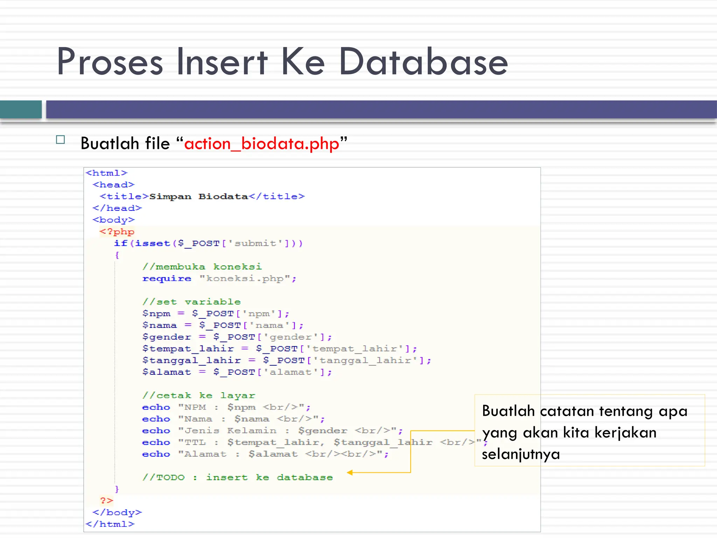Click the echo line printing "TTL : $tempat_lahir"
This screenshot has height=538, width=717.
coord(315,442)
